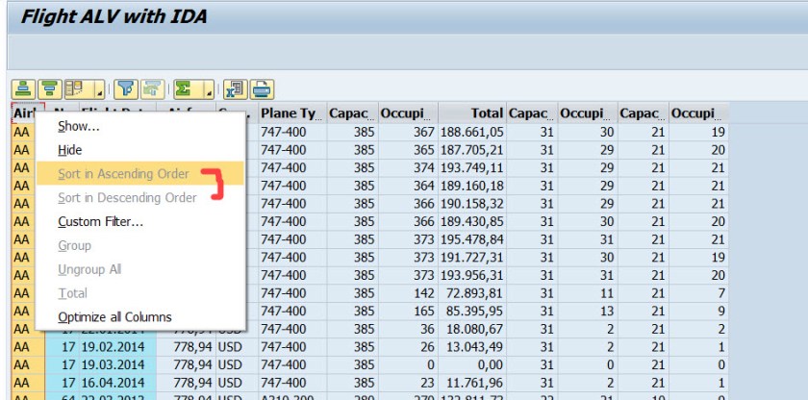Screen dimensions: 808x400
Task: Click the Print icon in toolbar
Action: click(262, 89)
